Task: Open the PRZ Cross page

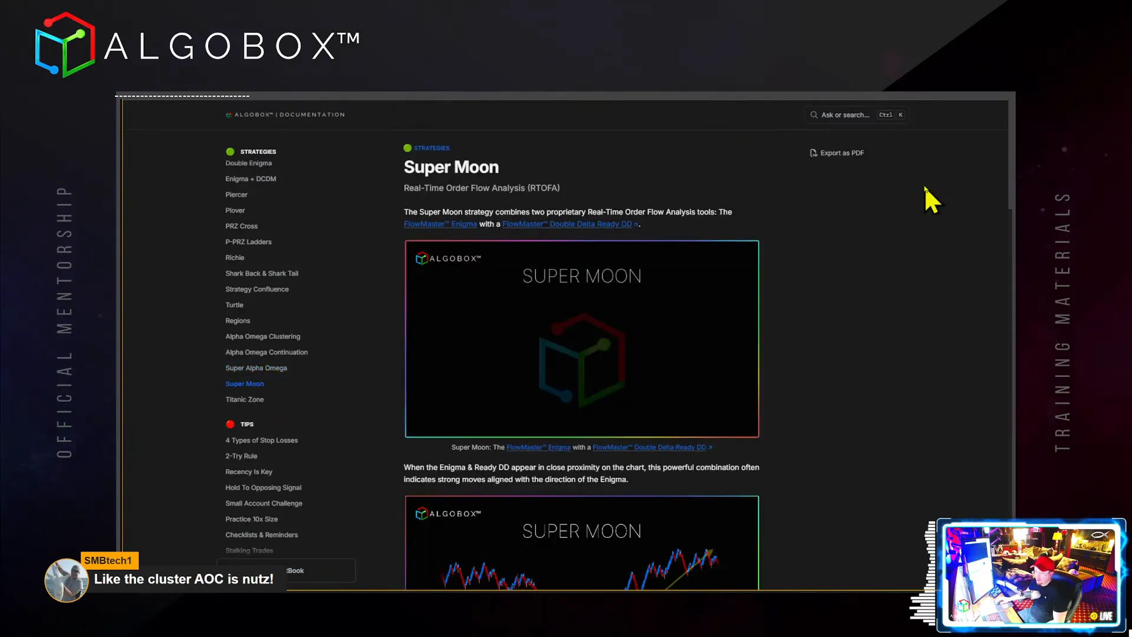Action: point(241,226)
